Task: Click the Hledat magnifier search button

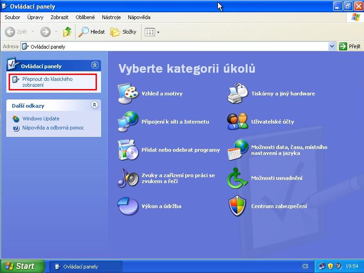Action: pyautogui.click(x=91, y=32)
